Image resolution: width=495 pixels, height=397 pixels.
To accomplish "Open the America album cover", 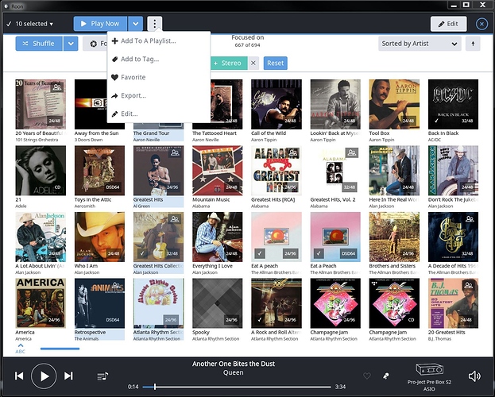I will pos(41,303).
